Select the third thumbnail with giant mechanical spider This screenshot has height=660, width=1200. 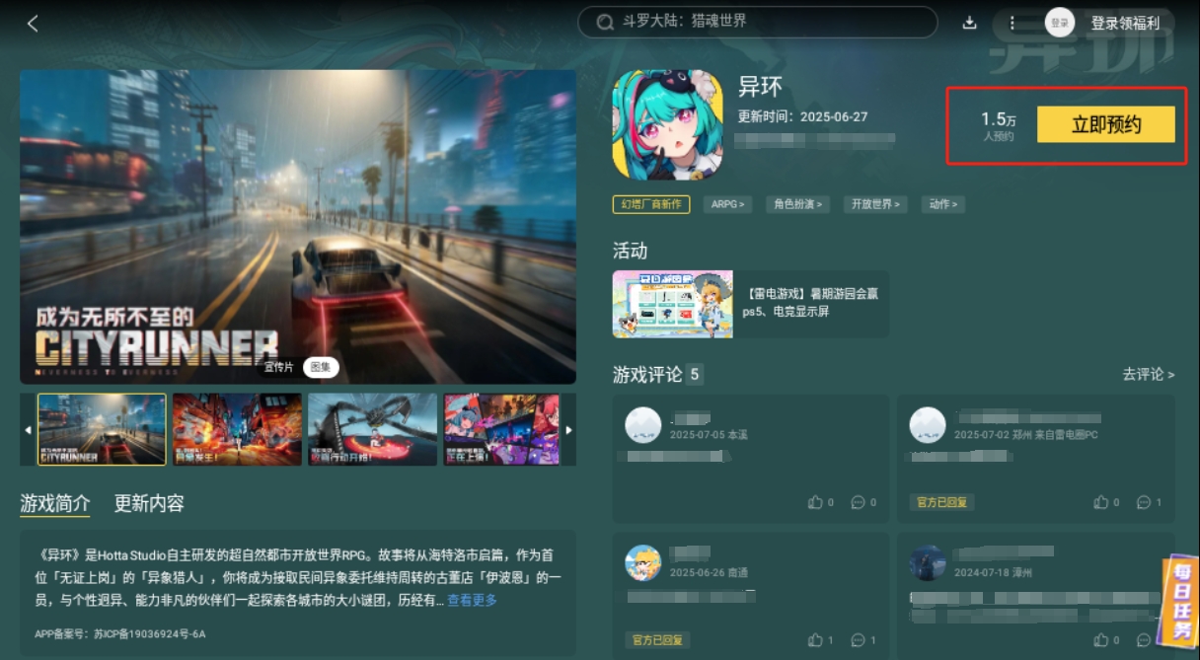tap(372, 429)
